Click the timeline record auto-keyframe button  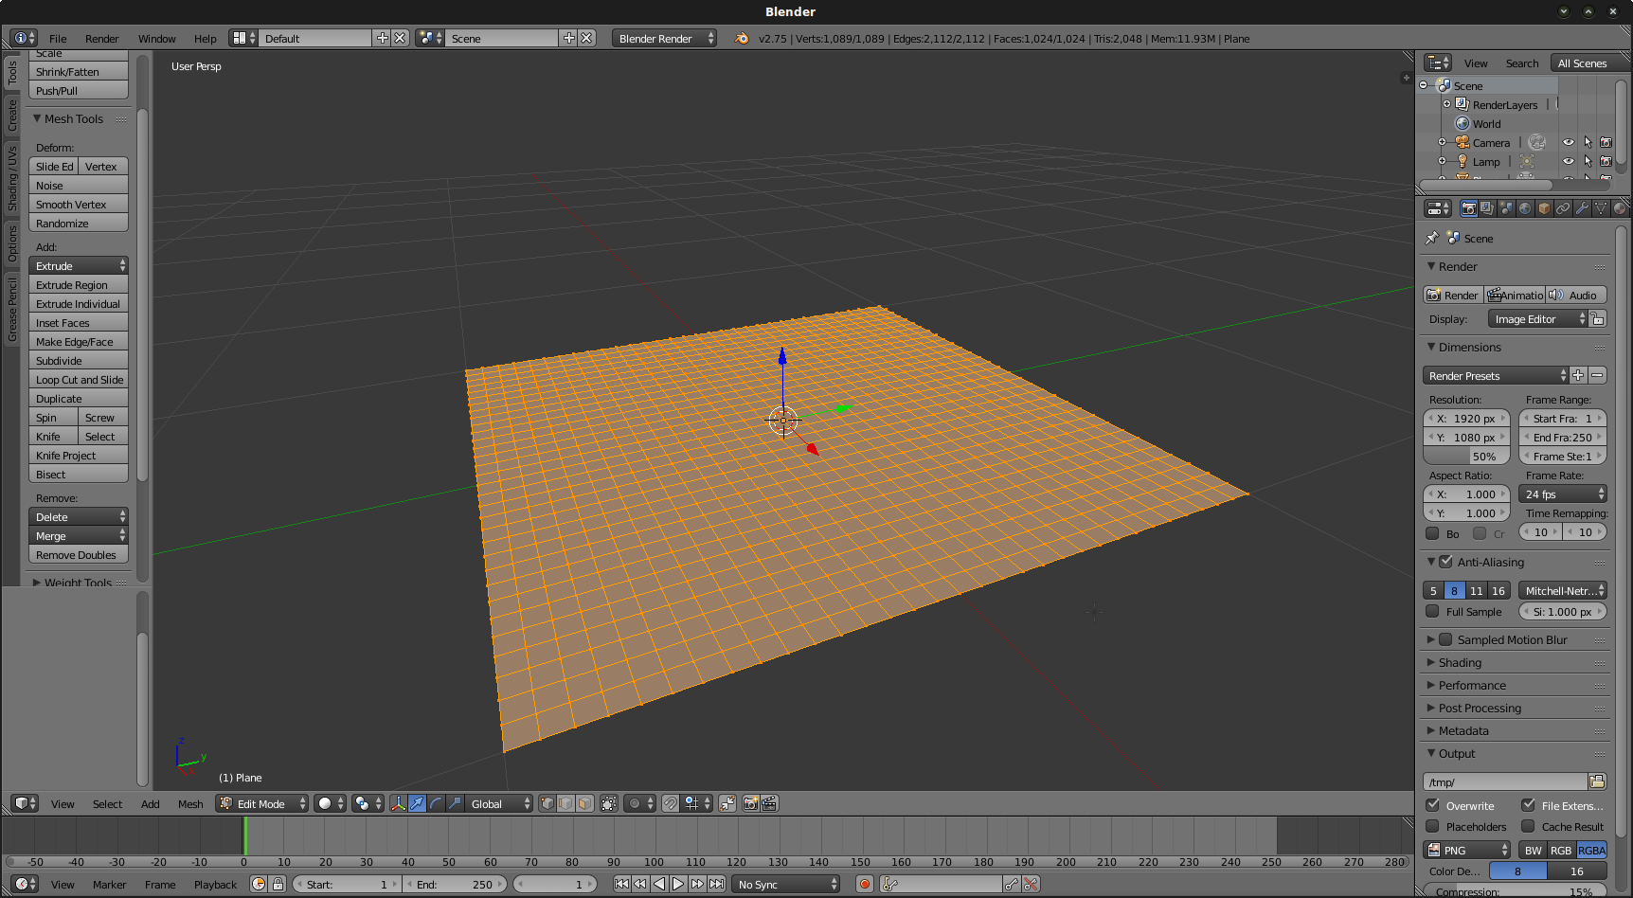864,884
